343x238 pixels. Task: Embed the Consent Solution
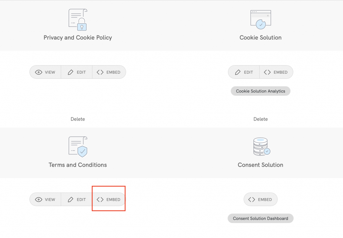click(260, 199)
